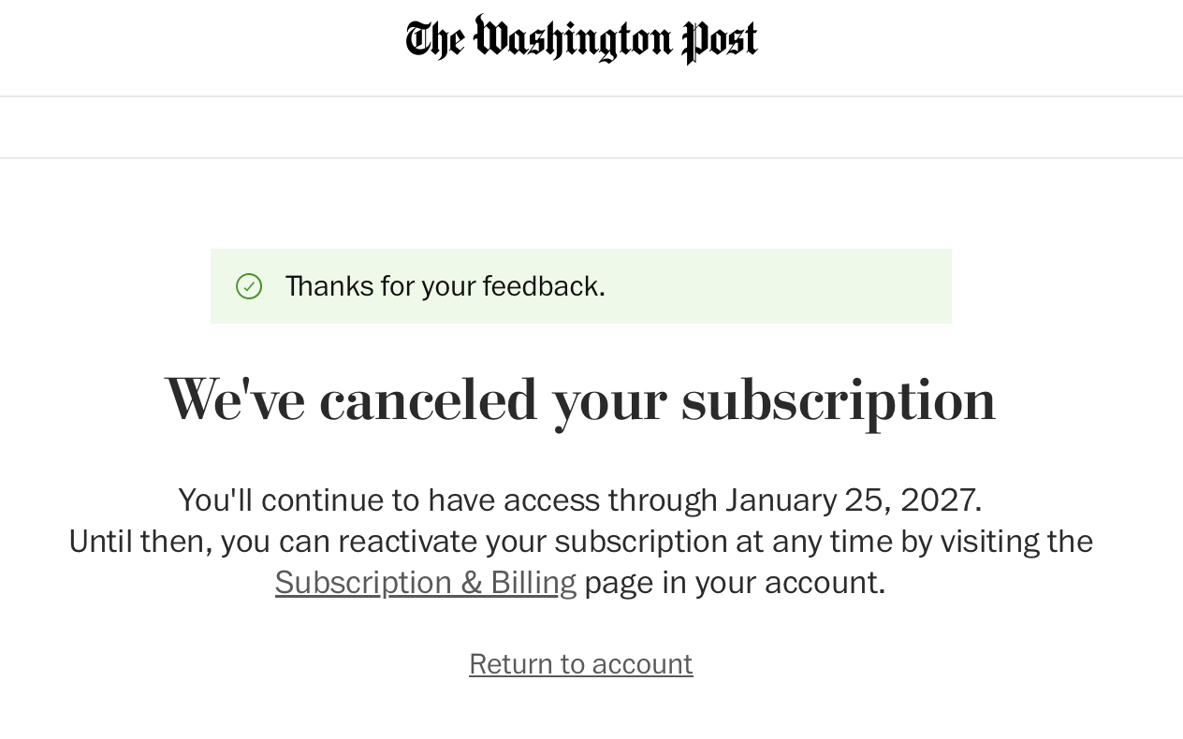Click the word 'Billing' in the underlined link

point(533,583)
